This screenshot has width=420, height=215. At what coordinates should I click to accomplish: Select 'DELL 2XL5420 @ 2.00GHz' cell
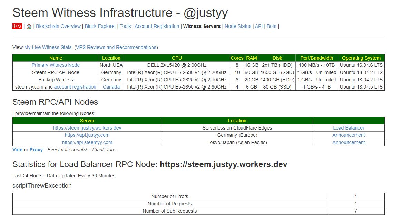(x=177, y=65)
